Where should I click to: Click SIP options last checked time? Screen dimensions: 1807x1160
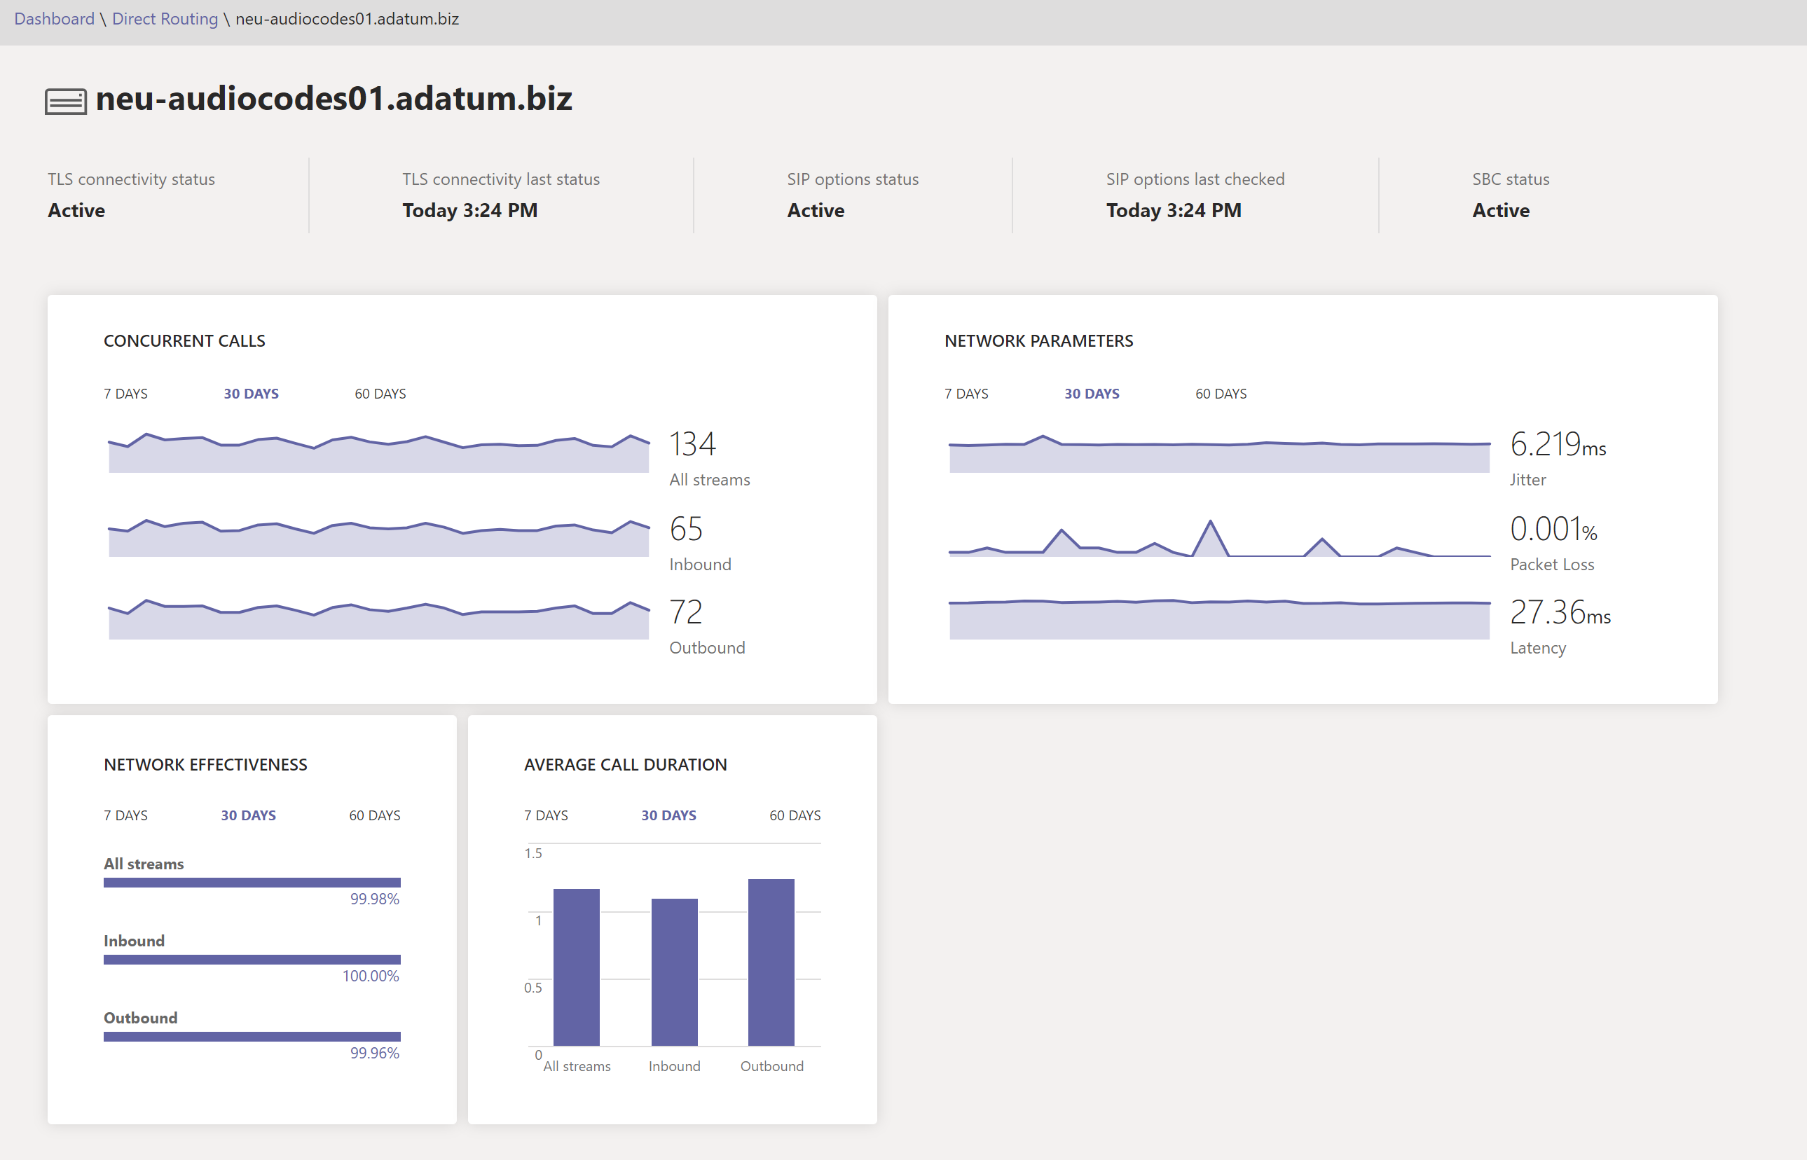coord(1174,210)
